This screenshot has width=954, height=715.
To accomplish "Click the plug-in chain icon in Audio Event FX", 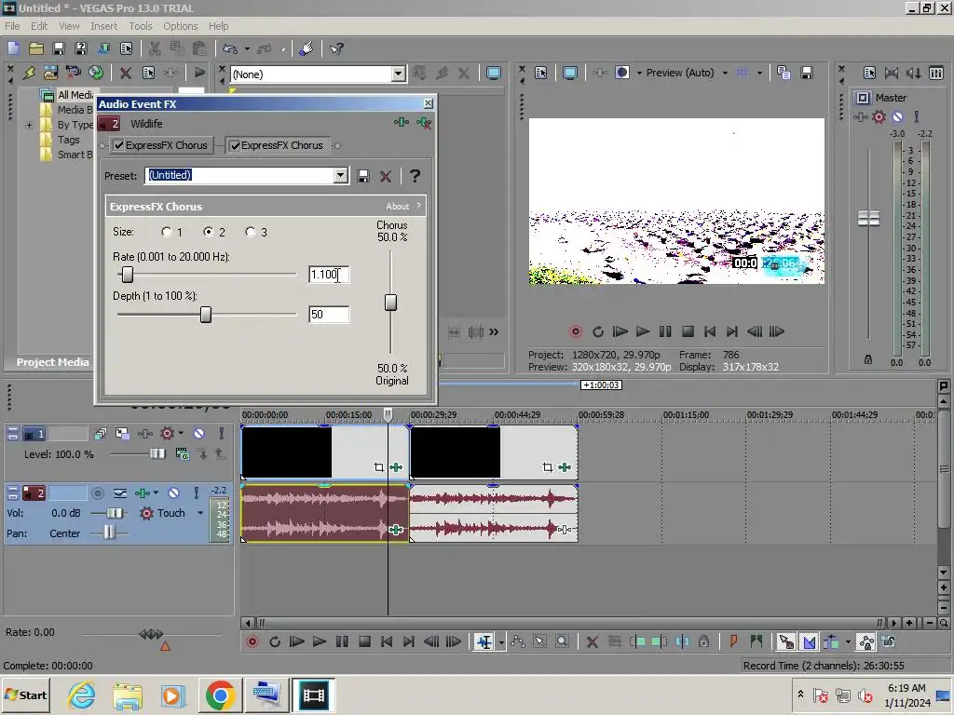I will [401, 123].
